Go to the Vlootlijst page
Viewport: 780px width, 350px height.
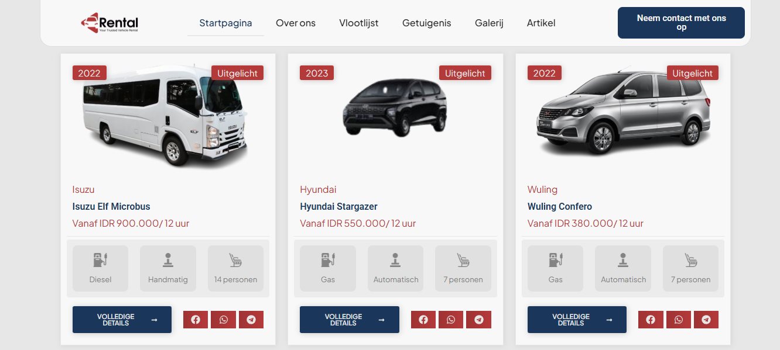click(359, 23)
